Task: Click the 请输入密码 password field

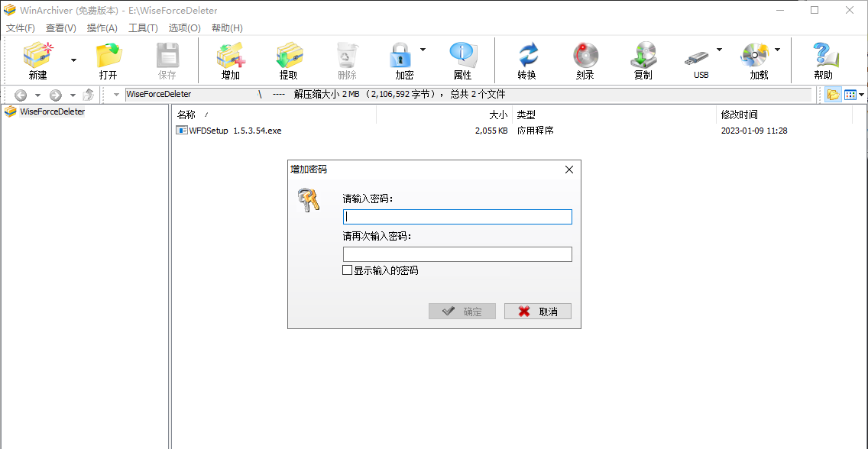Action: [x=457, y=217]
